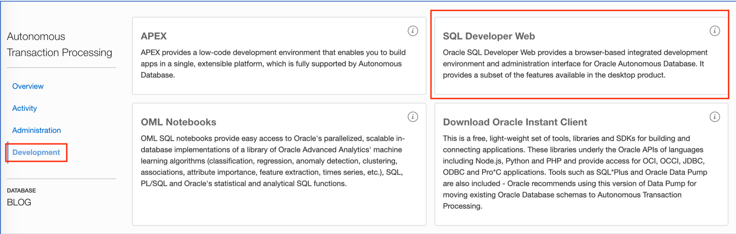
Task: Click SQL Developer Web browser-based description
Action: (575, 64)
